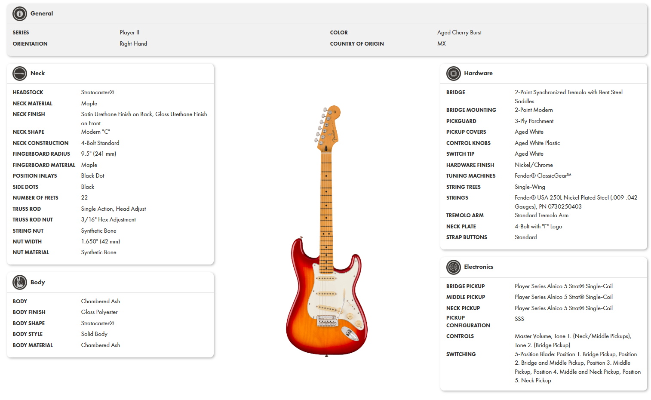Select 'Standard Tremolo Arm' value
This screenshot has width=651, height=400.
tap(541, 215)
